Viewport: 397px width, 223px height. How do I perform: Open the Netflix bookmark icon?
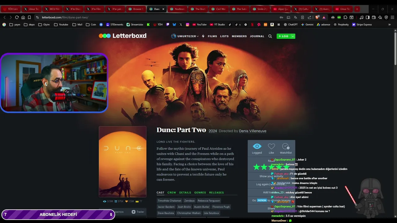(252, 24)
